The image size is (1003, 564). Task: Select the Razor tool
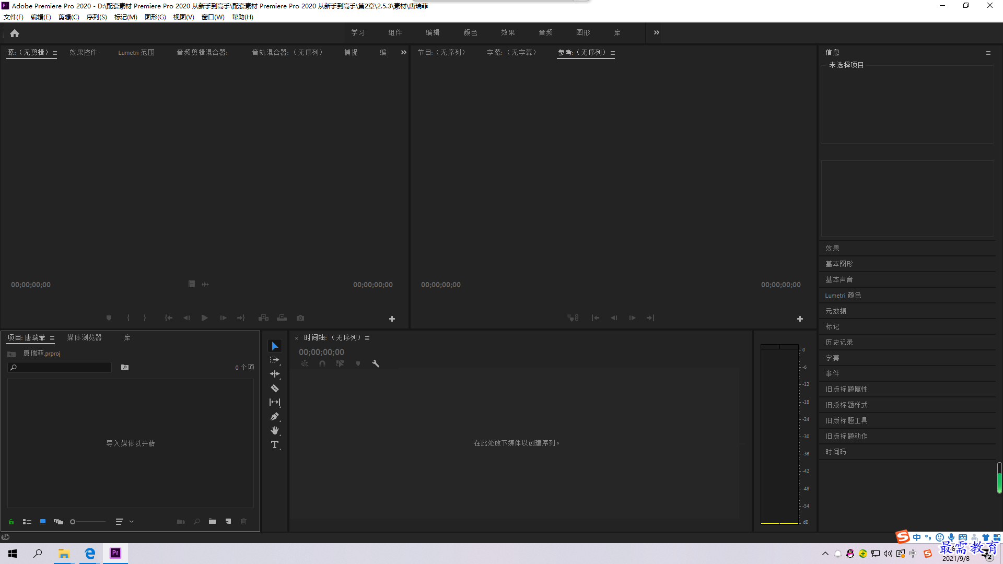coord(275,389)
